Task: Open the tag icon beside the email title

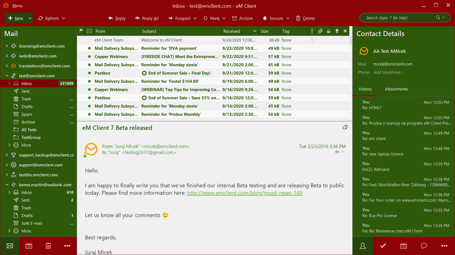Action: pyautogui.click(x=345, y=127)
